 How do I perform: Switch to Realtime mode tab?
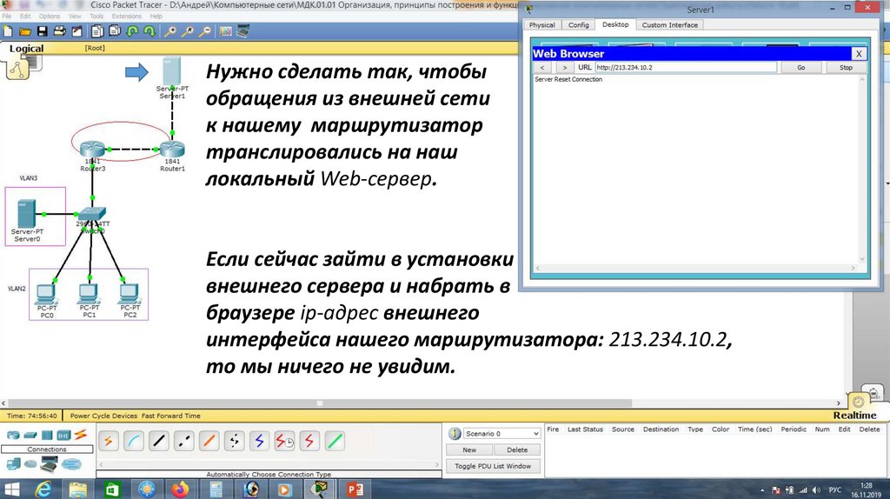[855, 415]
